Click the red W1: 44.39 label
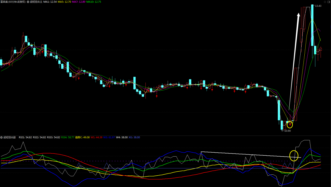Screen dimensions: 331x187 tap(97, 138)
